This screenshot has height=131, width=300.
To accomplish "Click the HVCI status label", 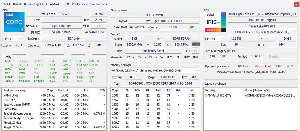I will coord(290,67).
